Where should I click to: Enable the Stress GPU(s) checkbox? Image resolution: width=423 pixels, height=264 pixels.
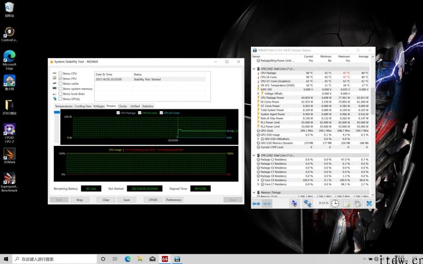pos(60,99)
